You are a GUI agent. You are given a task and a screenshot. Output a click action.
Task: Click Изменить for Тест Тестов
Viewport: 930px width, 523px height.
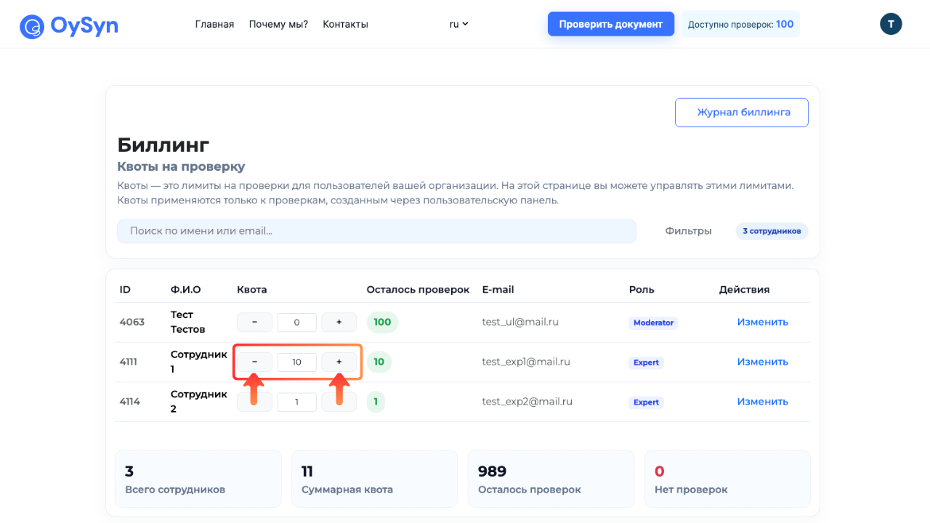tap(762, 323)
